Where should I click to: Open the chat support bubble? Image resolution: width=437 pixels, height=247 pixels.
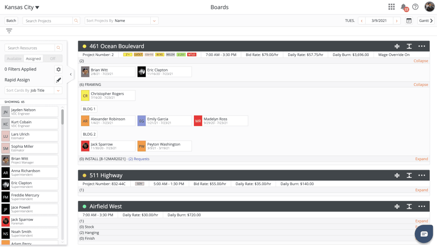(424, 234)
